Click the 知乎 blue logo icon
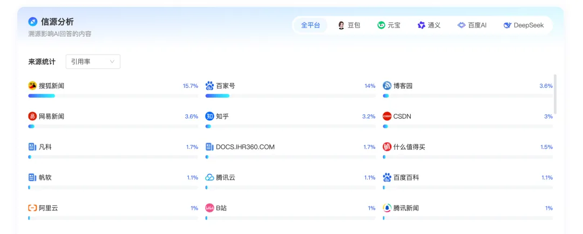583x234 pixels. [209, 116]
